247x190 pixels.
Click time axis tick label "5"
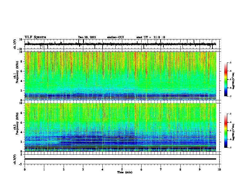[122, 170]
